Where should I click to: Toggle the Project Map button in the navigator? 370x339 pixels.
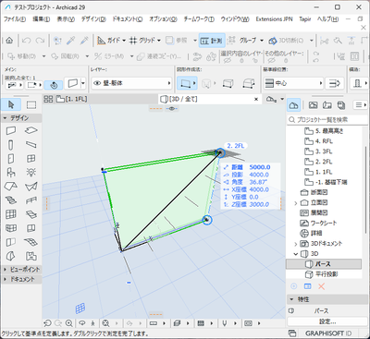pyautogui.click(x=294, y=105)
